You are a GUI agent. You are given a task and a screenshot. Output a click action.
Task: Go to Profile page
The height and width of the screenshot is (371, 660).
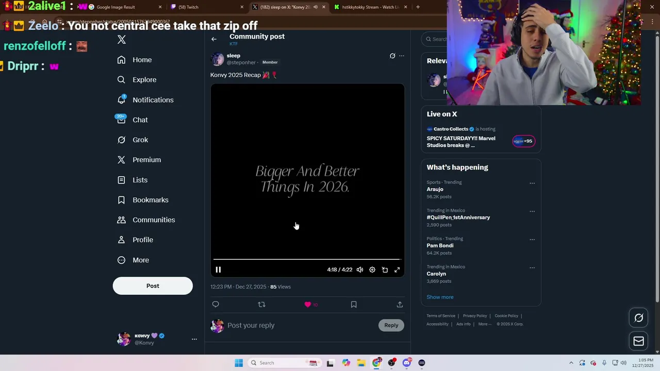coord(135,240)
